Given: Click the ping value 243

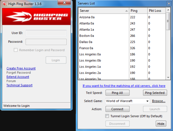Looking at the screenshot, I should (133, 23).
